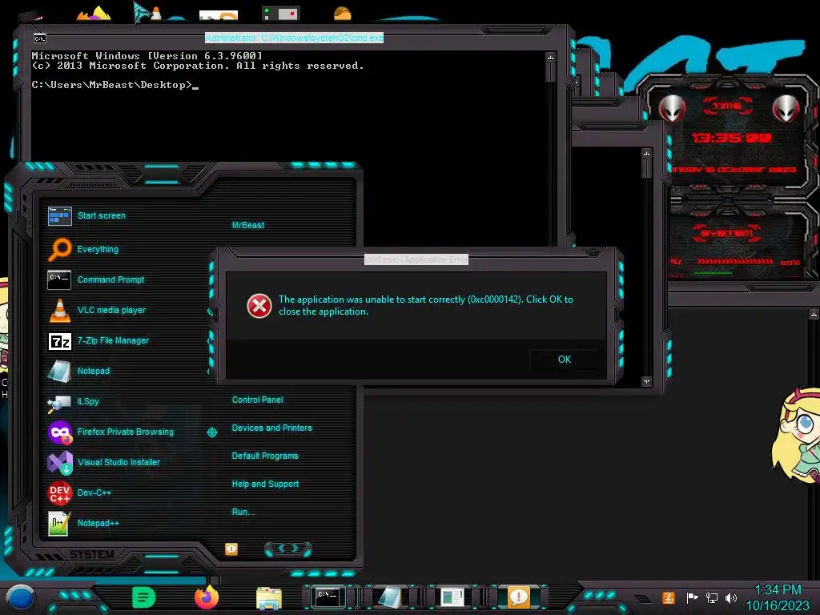820x615 pixels.
Task: Open Help and Support
Action: (x=265, y=484)
